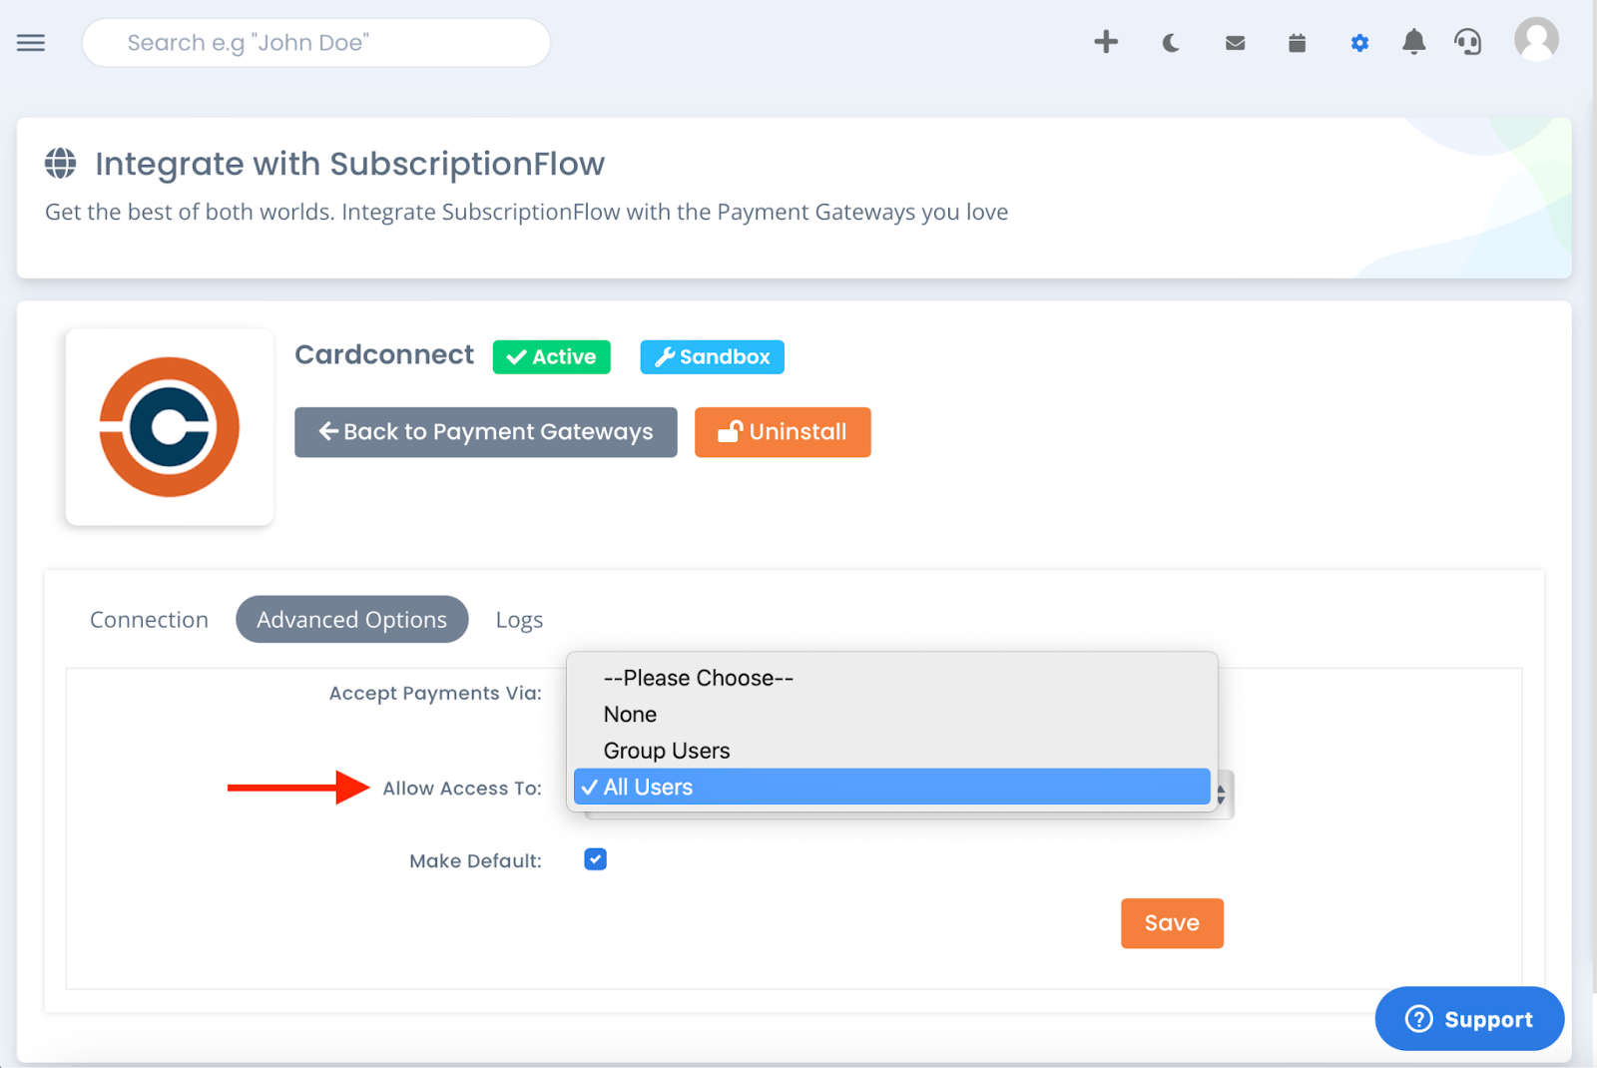Click the plus add-new icon
This screenshot has width=1597, height=1068.
click(x=1106, y=42)
